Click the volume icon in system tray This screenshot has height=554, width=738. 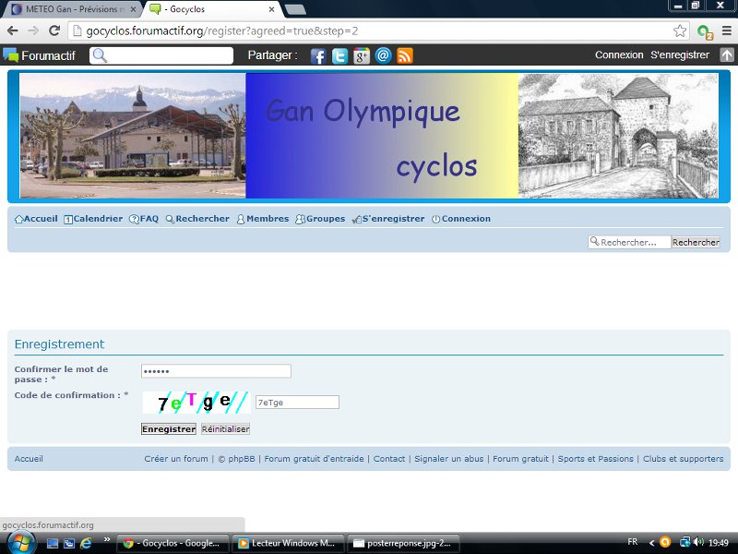(698, 542)
